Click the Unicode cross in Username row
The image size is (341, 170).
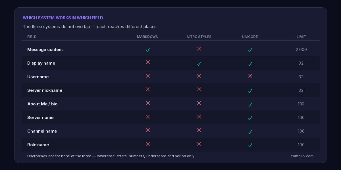click(x=250, y=76)
